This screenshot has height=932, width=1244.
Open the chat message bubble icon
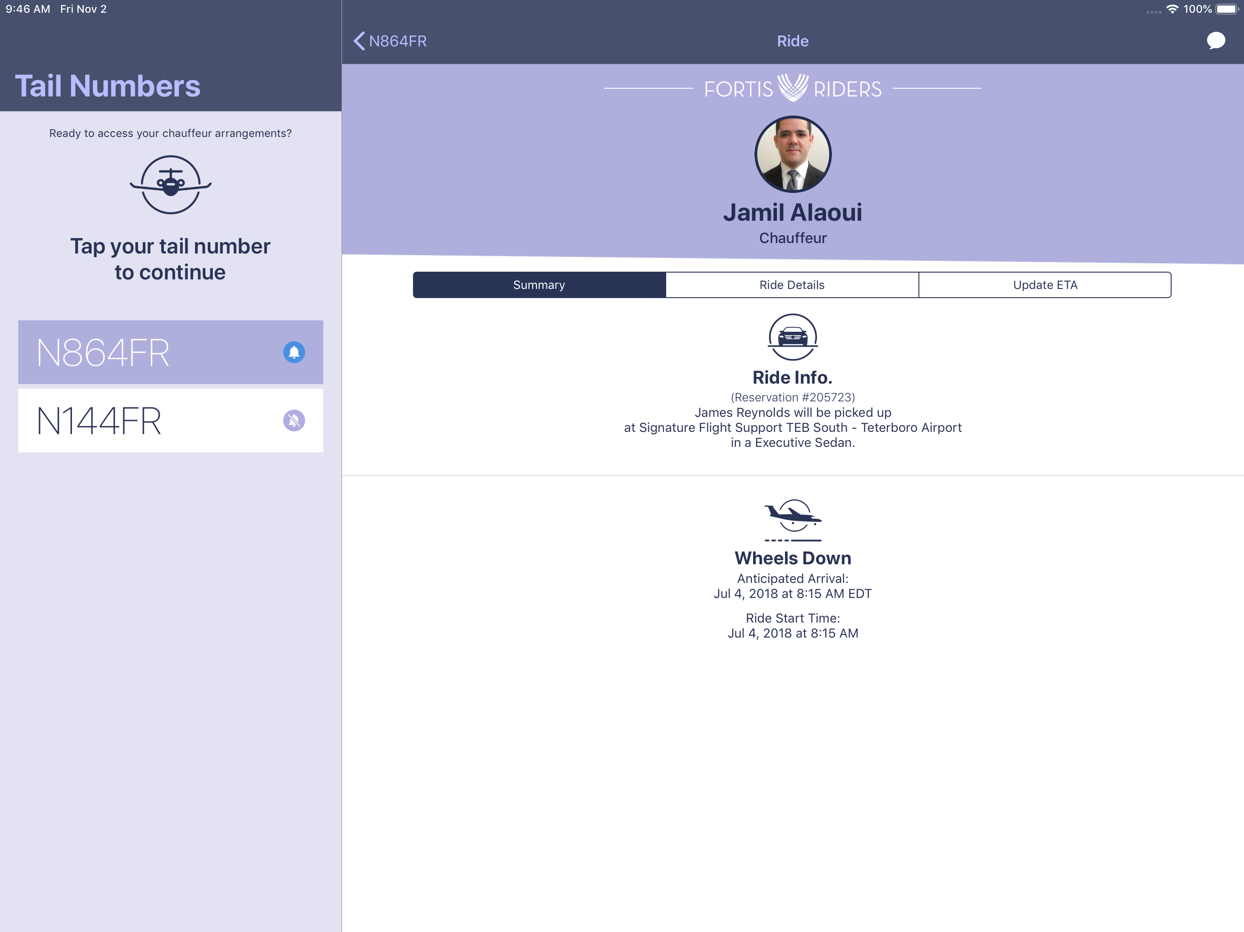(x=1215, y=41)
